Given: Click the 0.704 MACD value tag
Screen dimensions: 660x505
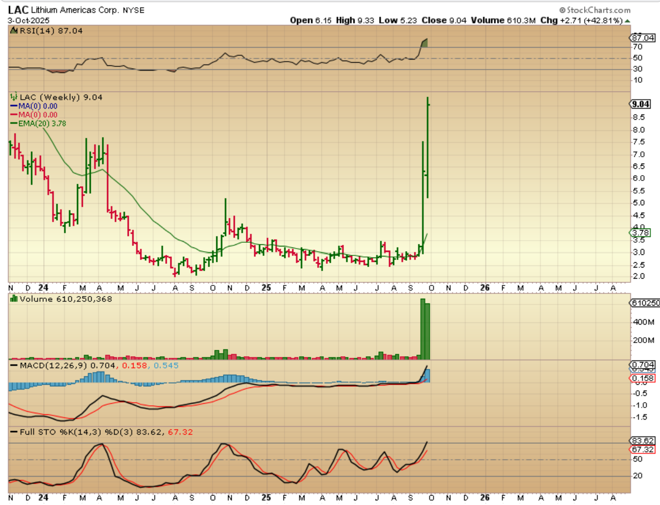Looking at the screenshot, I should [643, 365].
